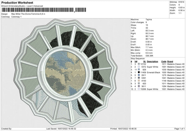186x131 pixels.
Task: Click the Brand column header
Action: 170,61
